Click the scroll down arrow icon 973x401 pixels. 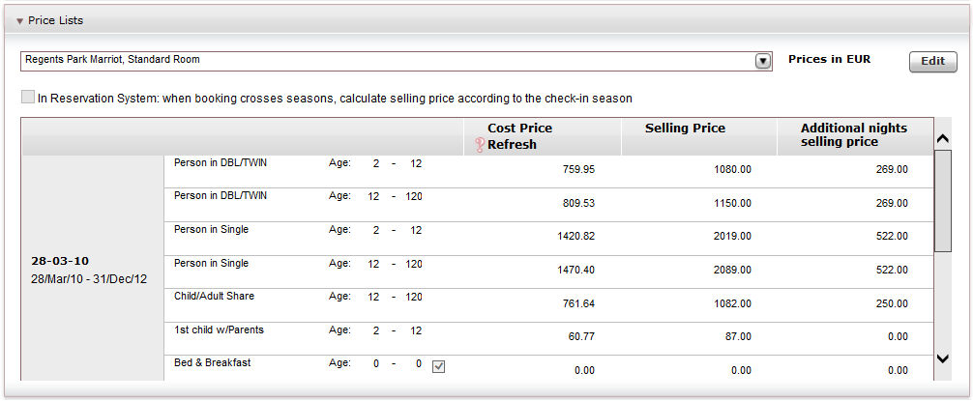pos(943,358)
